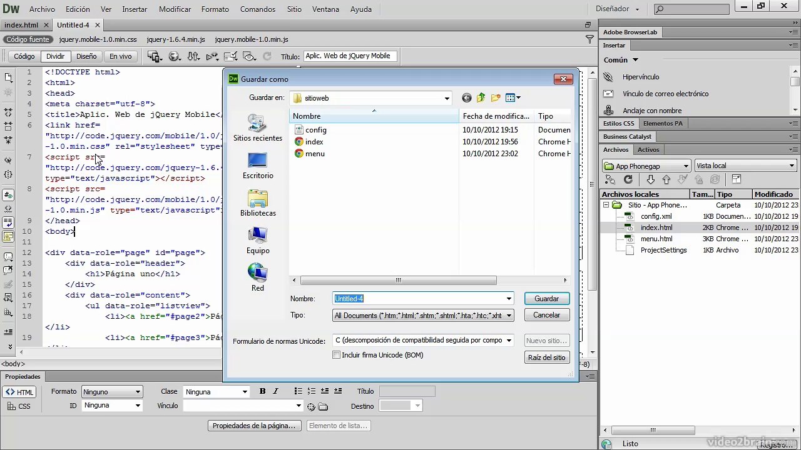Image resolution: width=801 pixels, height=450 pixels.
Task: Select Bibliotecas in save dialog sidebar
Action: coord(258,202)
